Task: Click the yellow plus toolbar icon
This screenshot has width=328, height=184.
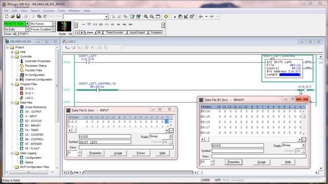Action: tap(166, 16)
